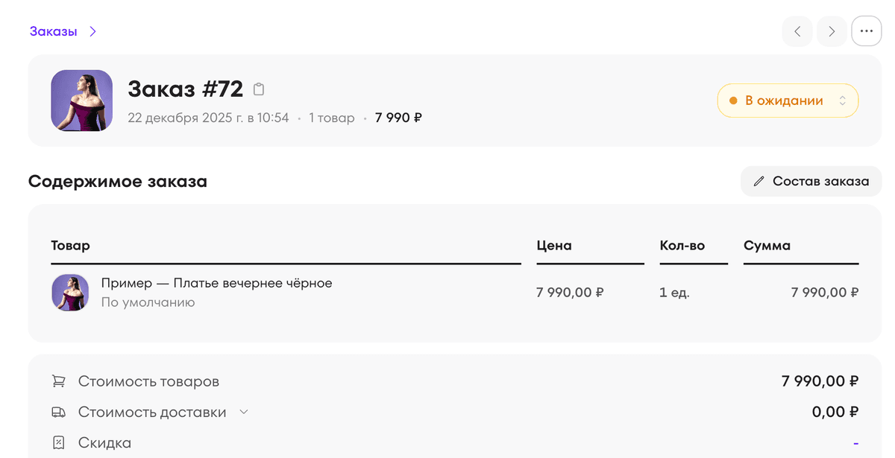This screenshot has height=458, width=895.
Task: Go to previous order arrow
Action: click(x=797, y=31)
